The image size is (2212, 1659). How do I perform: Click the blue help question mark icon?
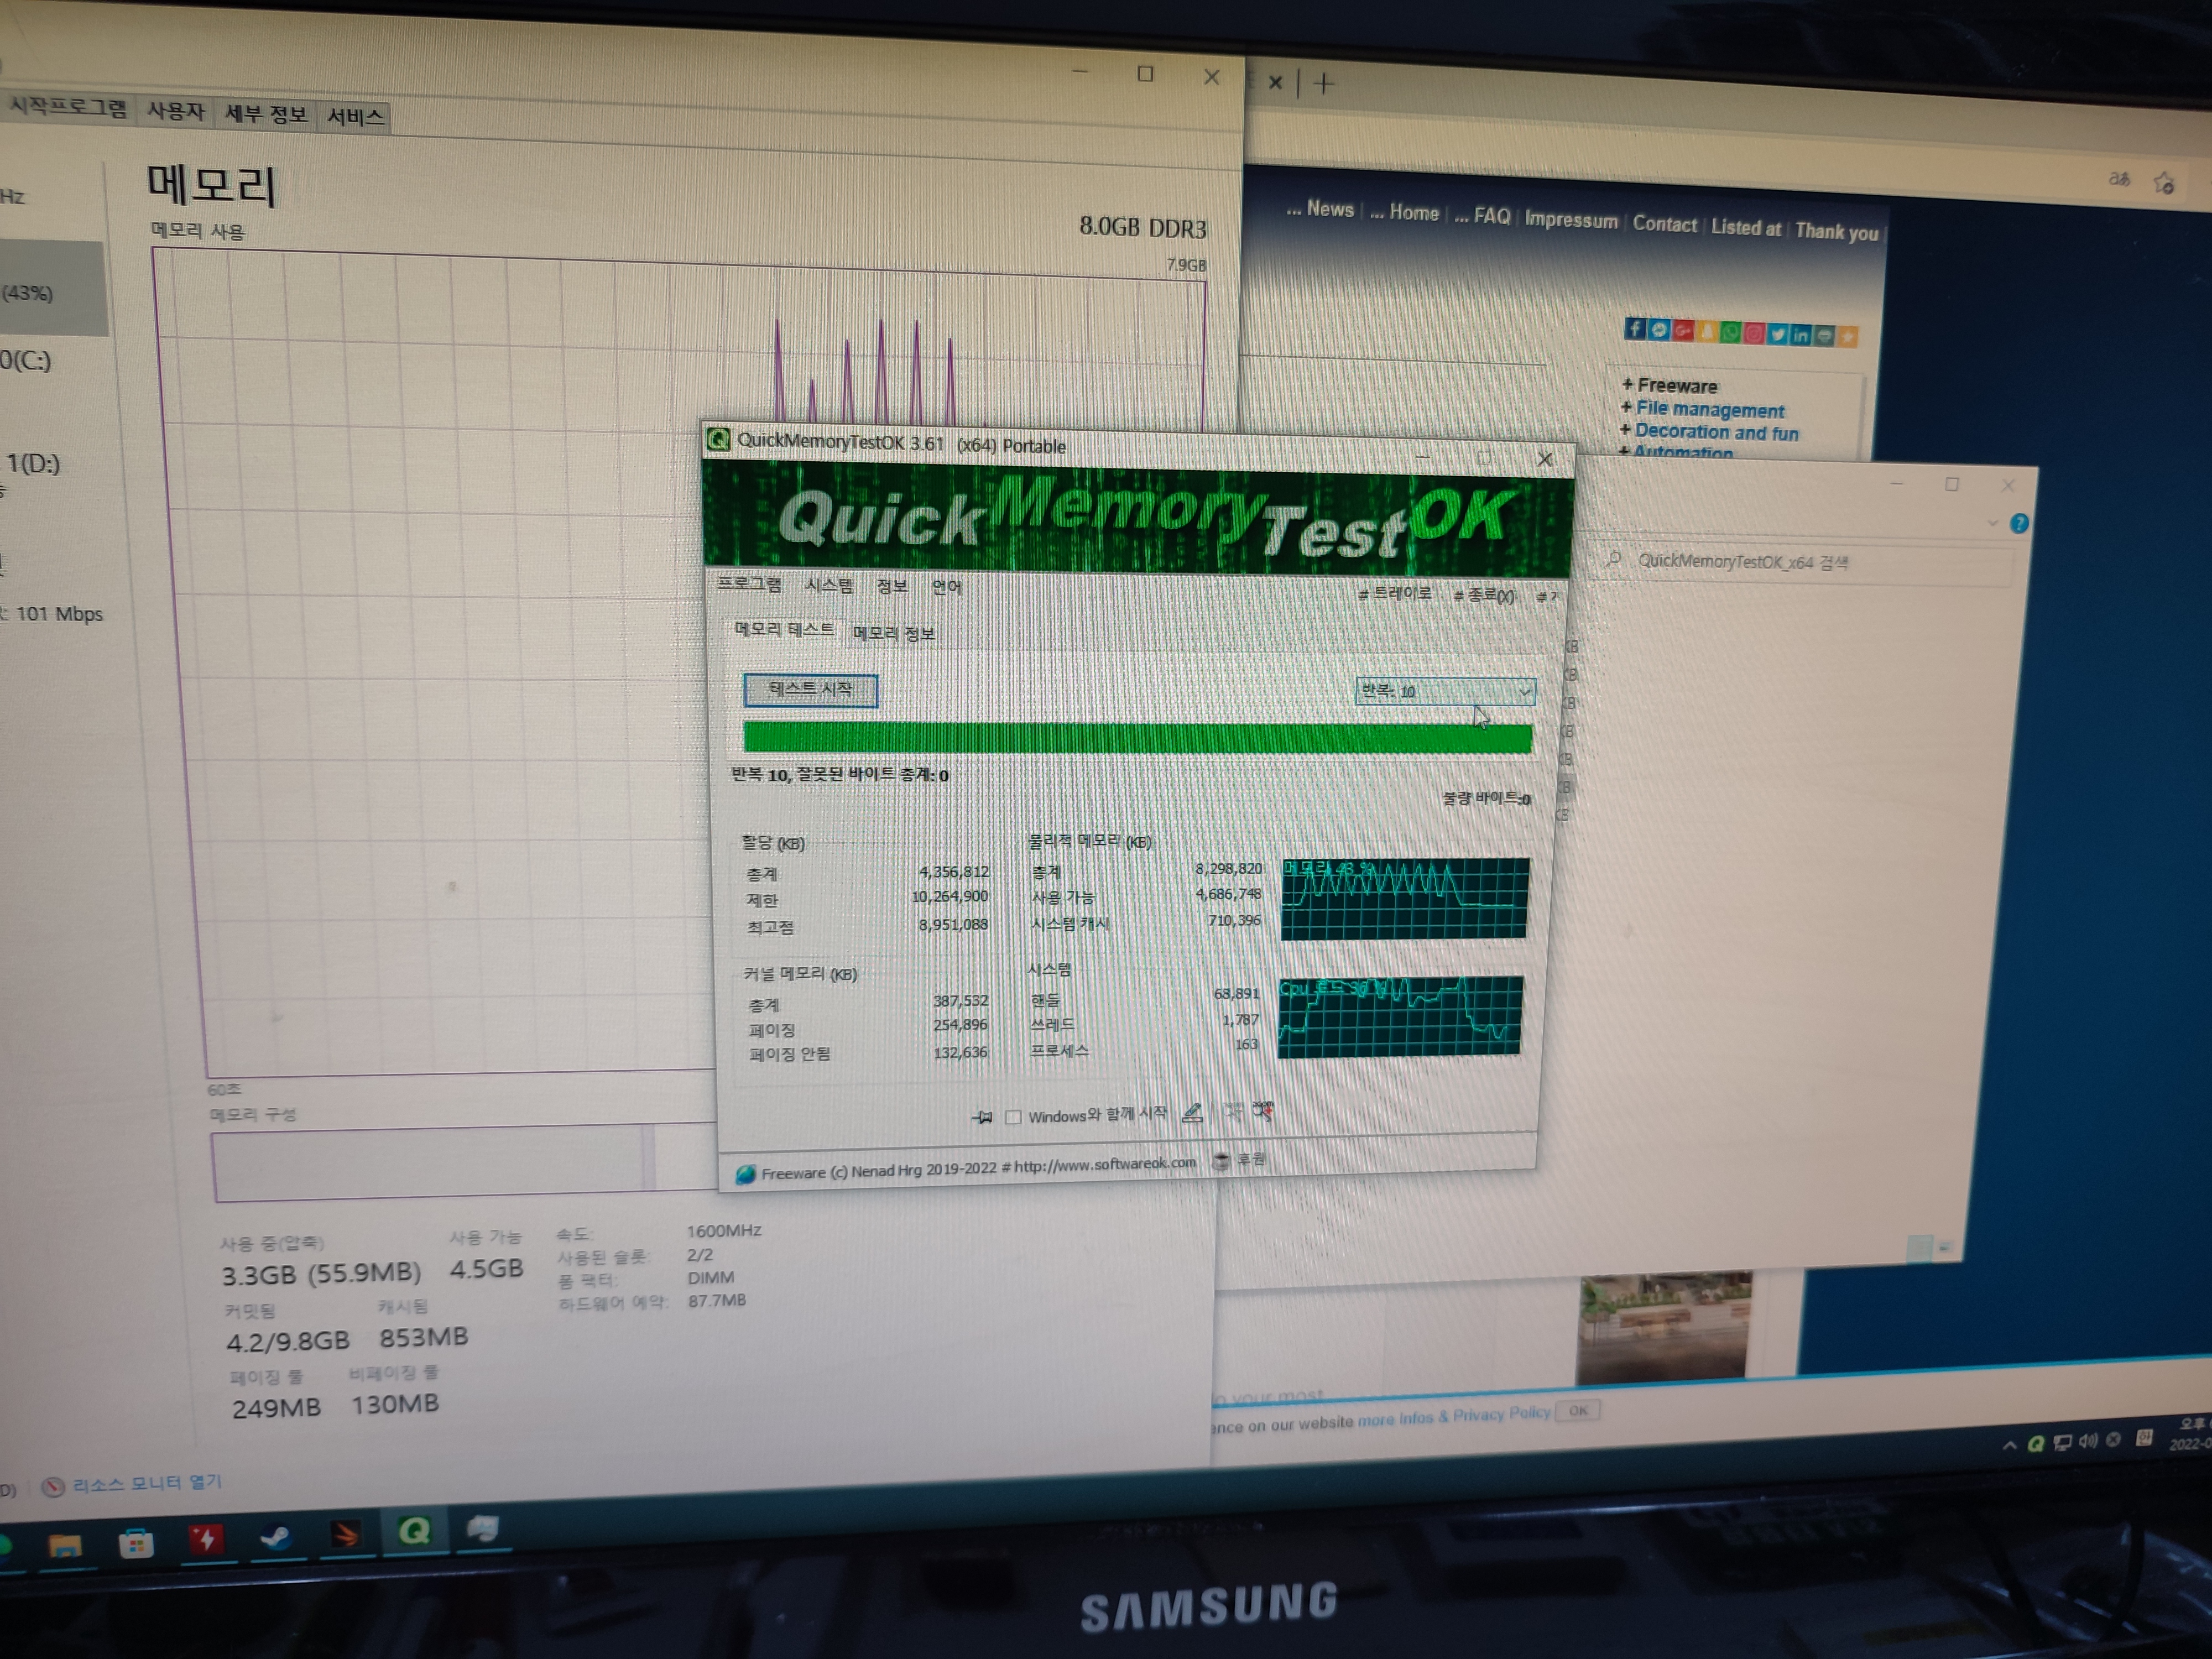(x=2019, y=524)
